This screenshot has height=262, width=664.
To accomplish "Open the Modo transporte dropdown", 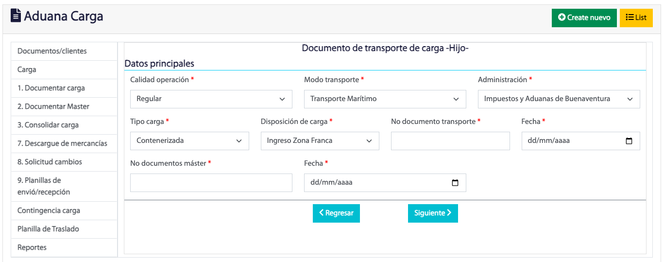I will click(385, 99).
